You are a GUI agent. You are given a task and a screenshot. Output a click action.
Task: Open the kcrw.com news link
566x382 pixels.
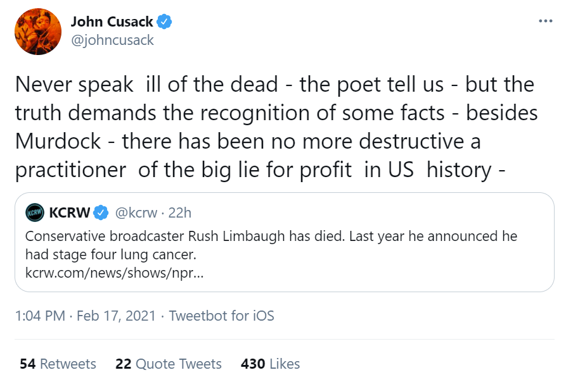coord(115,273)
